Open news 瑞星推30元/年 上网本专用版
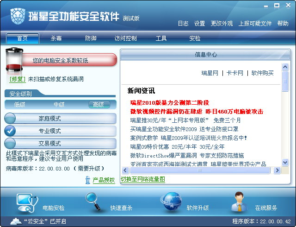This screenshot has height=227, width=296. pos(185,120)
